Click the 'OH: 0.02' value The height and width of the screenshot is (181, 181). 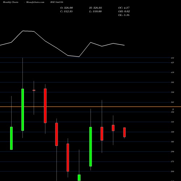(x=124, y=12)
